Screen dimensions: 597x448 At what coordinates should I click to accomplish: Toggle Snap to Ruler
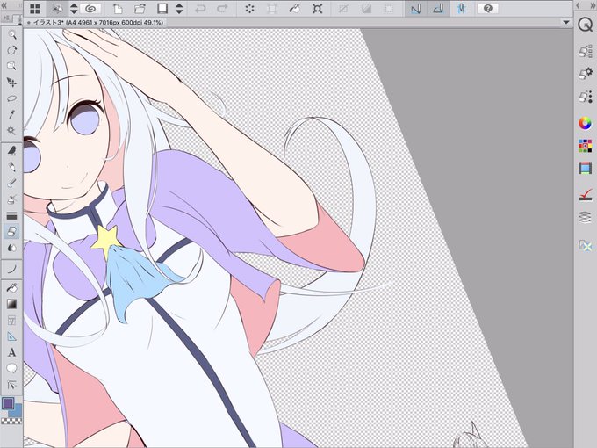pyautogui.click(x=416, y=9)
